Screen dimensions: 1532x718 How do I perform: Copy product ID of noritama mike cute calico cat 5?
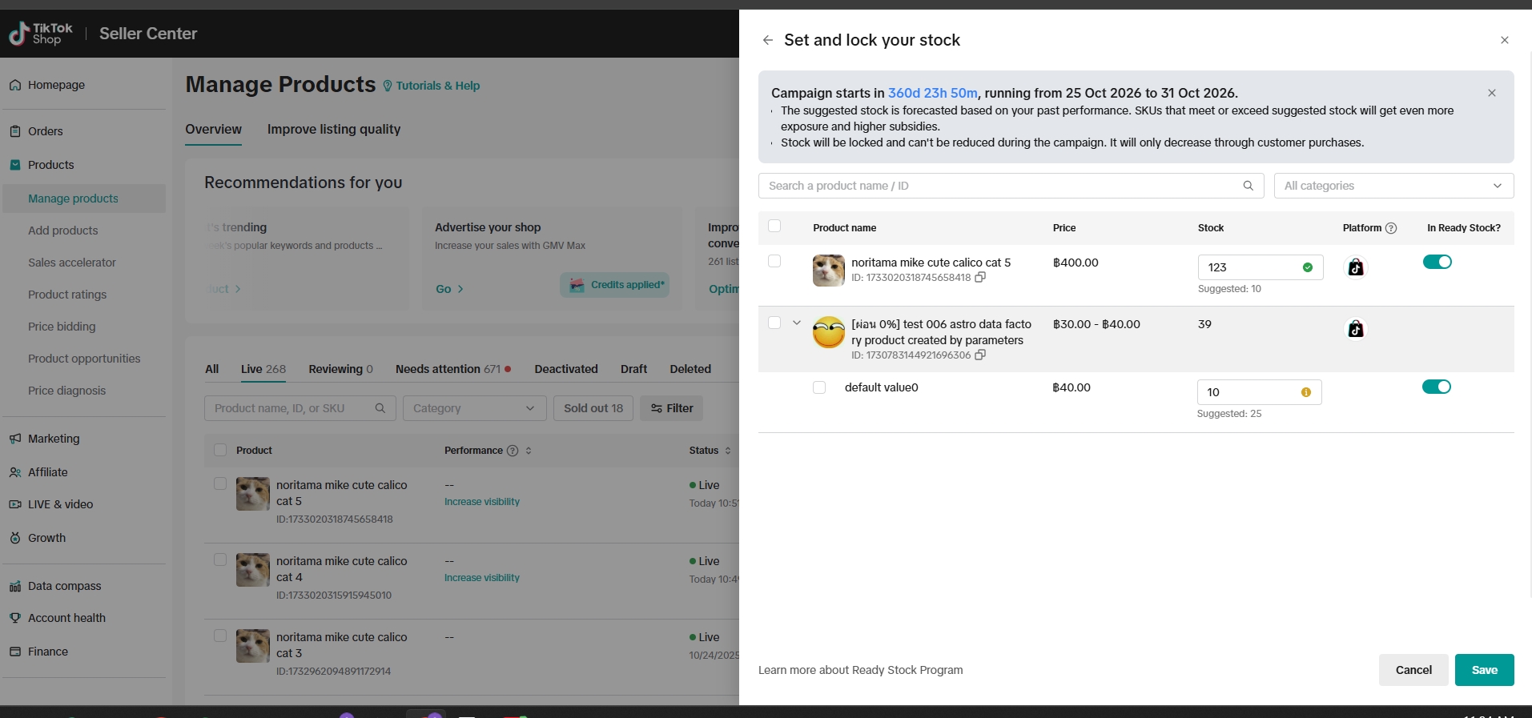click(x=980, y=278)
